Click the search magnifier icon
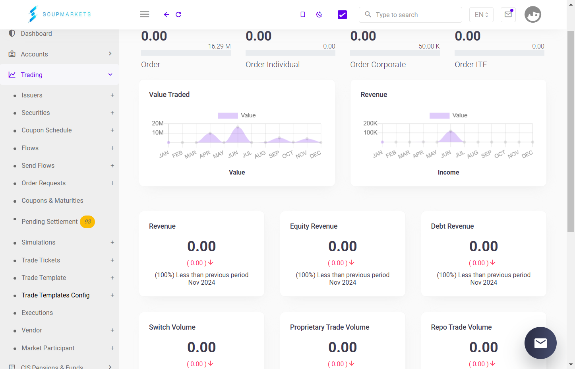Image resolution: width=575 pixels, height=369 pixels. [x=368, y=14]
